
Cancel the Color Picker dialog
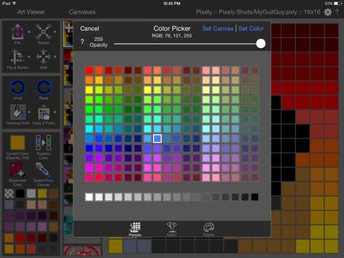pyautogui.click(x=90, y=29)
